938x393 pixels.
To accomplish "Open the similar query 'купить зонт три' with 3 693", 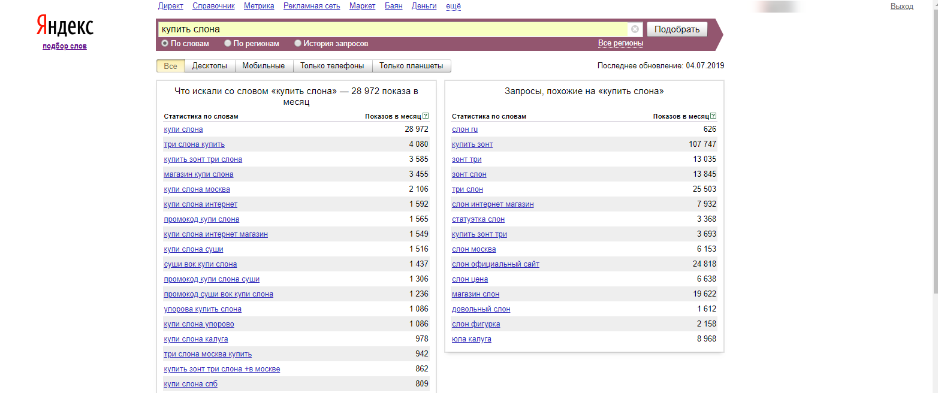I will click(x=479, y=234).
